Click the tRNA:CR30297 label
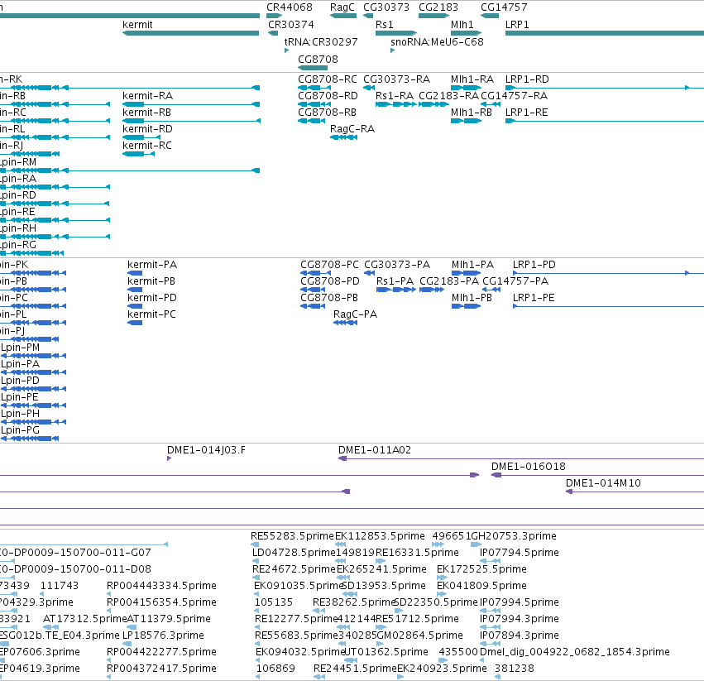704x681 pixels. tap(321, 42)
